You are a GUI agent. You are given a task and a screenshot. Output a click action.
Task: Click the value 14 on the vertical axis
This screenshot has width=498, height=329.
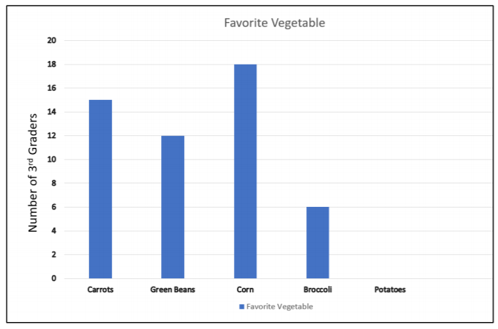[x=51, y=112]
